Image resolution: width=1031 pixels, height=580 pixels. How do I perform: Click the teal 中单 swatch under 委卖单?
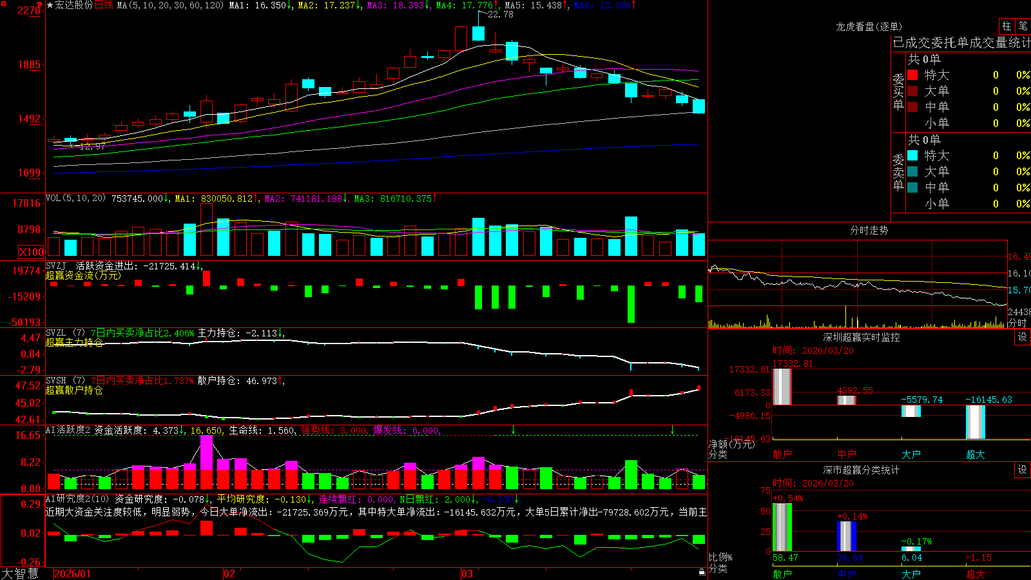[x=912, y=188]
